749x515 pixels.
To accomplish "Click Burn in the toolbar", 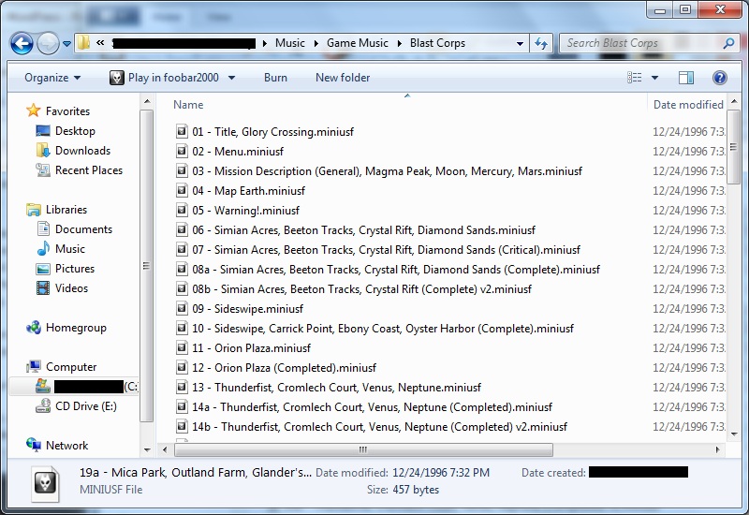I will click(275, 78).
